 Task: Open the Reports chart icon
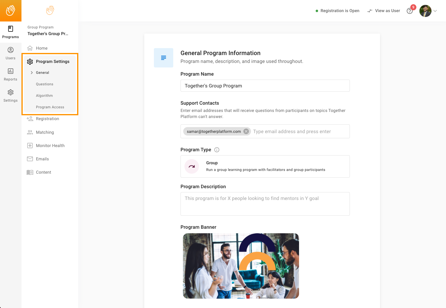click(11, 71)
